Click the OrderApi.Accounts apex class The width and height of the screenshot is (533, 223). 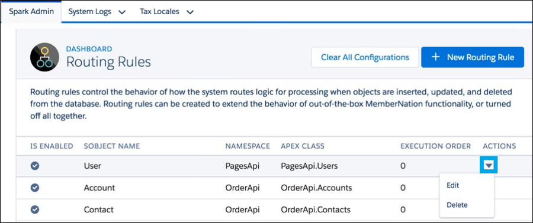(316, 188)
